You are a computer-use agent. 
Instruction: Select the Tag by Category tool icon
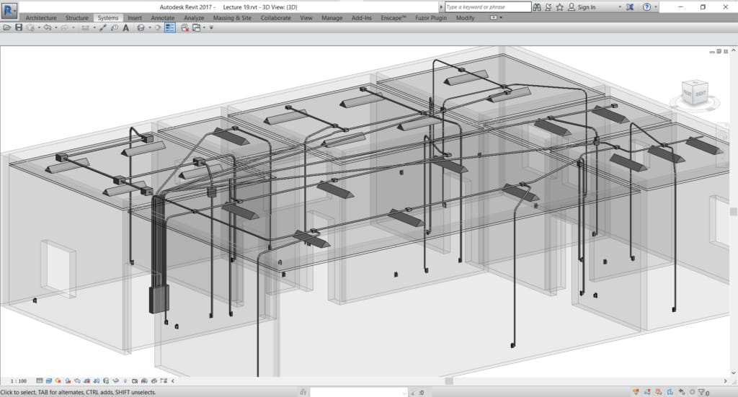(x=115, y=28)
